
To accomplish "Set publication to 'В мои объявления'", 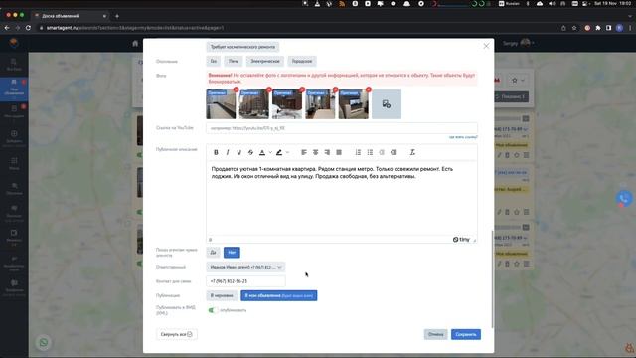I will pos(279,296).
